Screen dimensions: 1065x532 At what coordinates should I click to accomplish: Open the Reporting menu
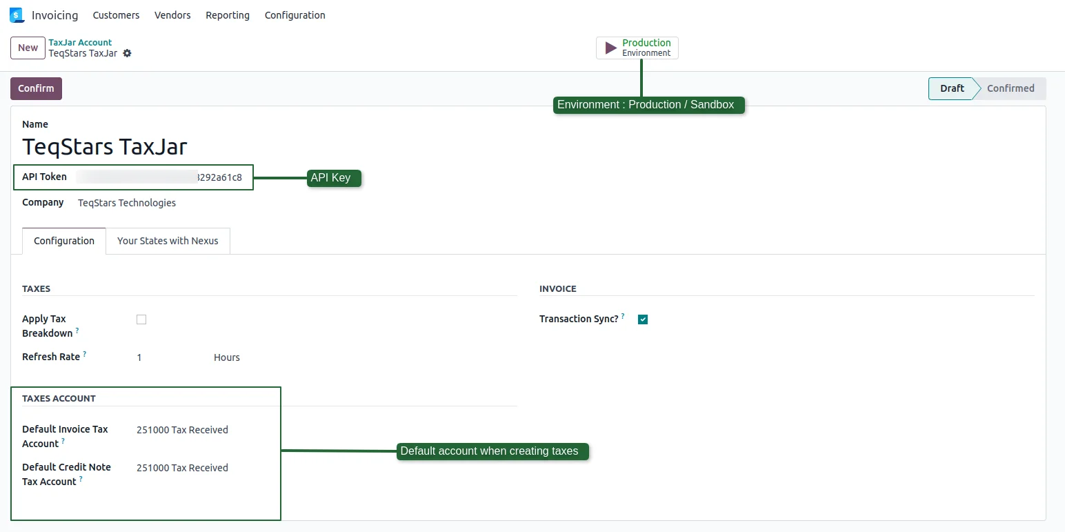pos(228,15)
